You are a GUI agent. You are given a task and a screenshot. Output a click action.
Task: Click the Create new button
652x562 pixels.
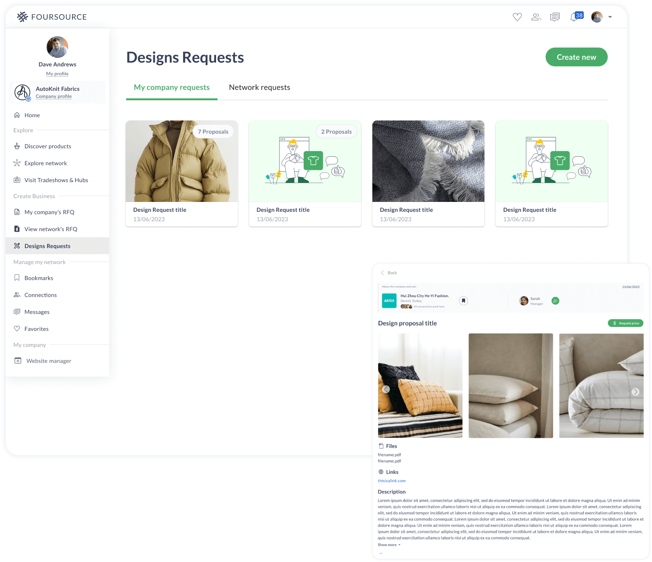pyautogui.click(x=576, y=57)
